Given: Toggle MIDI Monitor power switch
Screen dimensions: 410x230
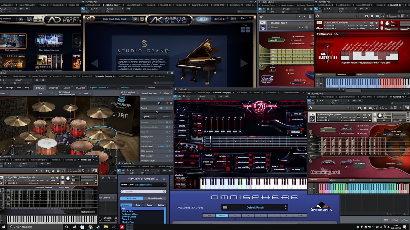Looking at the screenshot, I should pyautogui.click(x=167, y=156).
